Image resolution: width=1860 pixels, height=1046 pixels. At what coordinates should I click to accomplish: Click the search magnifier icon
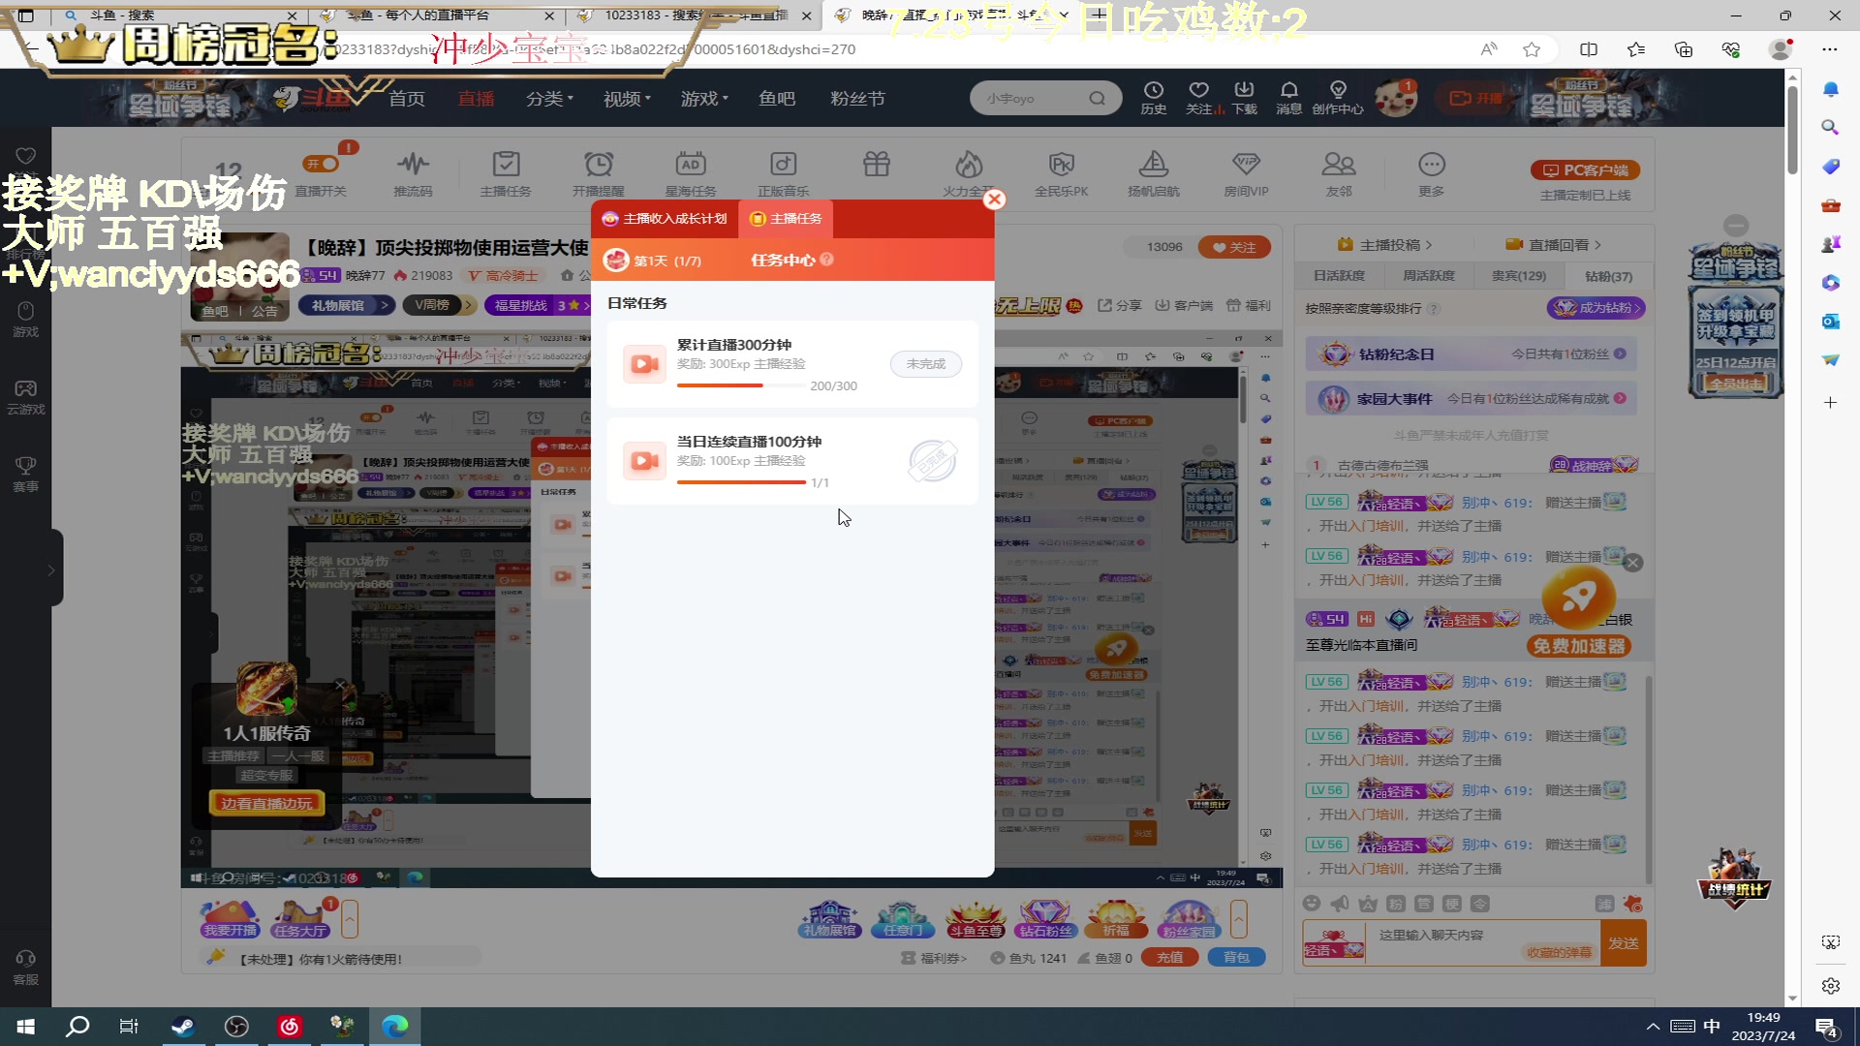pos(1097,98)
